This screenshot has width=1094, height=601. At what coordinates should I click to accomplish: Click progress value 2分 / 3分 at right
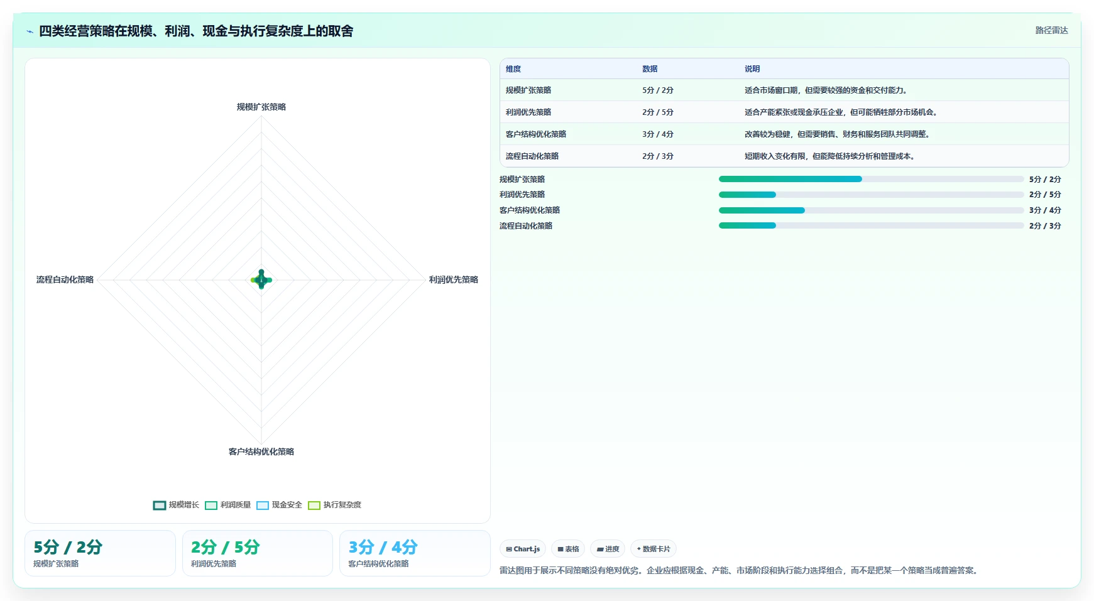coord(1045,226)
